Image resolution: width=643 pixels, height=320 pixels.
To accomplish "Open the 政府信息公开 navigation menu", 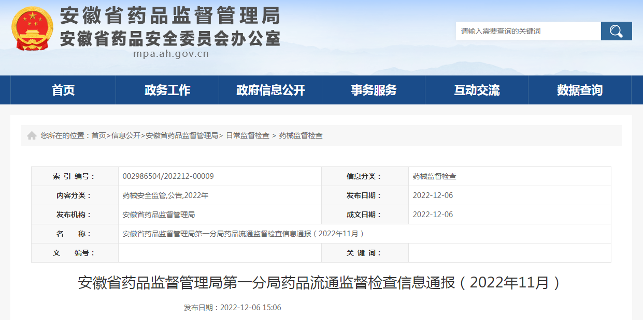I will coord(270,90).
